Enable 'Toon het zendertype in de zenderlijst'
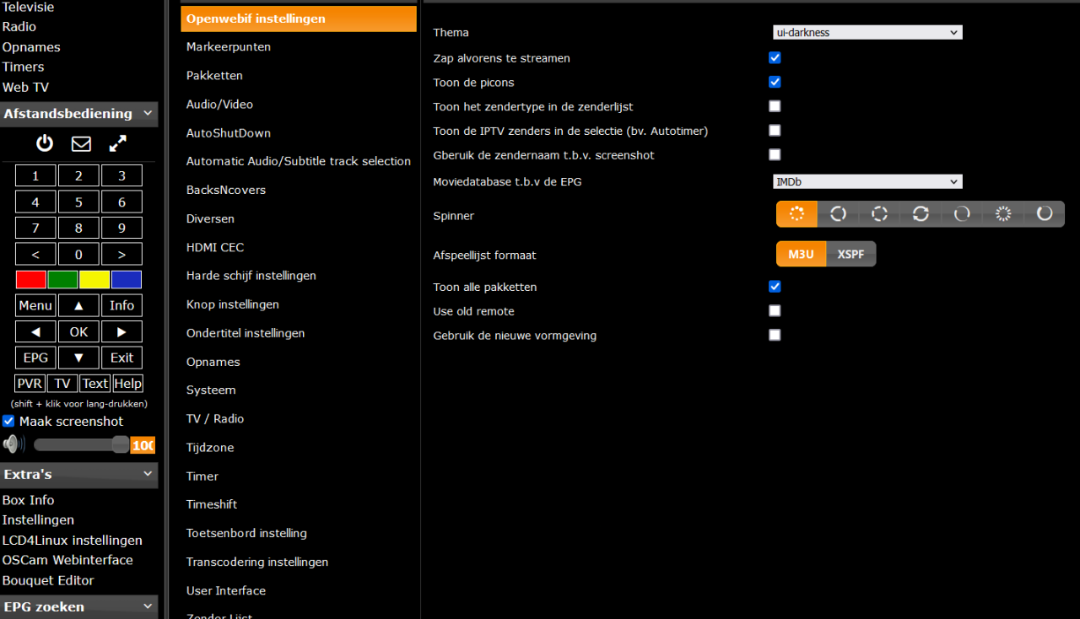The height and width of the screenshot is (619, 1080). 774,106
